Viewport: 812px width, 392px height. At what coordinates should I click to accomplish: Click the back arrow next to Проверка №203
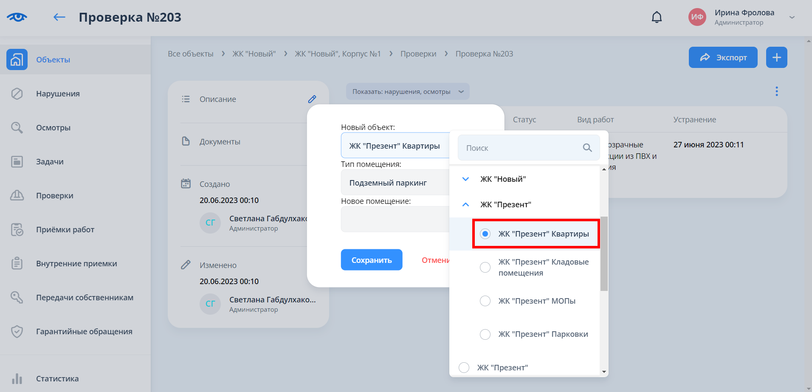59,17
